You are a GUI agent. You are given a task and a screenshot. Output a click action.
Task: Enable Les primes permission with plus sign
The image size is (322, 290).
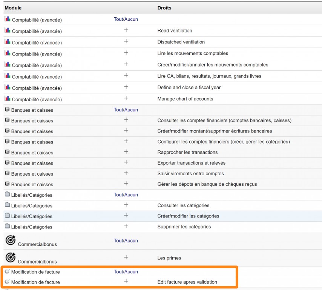click(x=126, y=258)
